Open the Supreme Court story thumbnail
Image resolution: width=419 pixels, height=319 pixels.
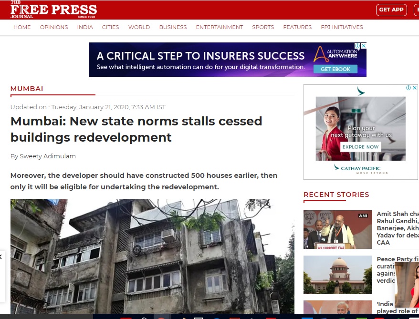(338, 275)
